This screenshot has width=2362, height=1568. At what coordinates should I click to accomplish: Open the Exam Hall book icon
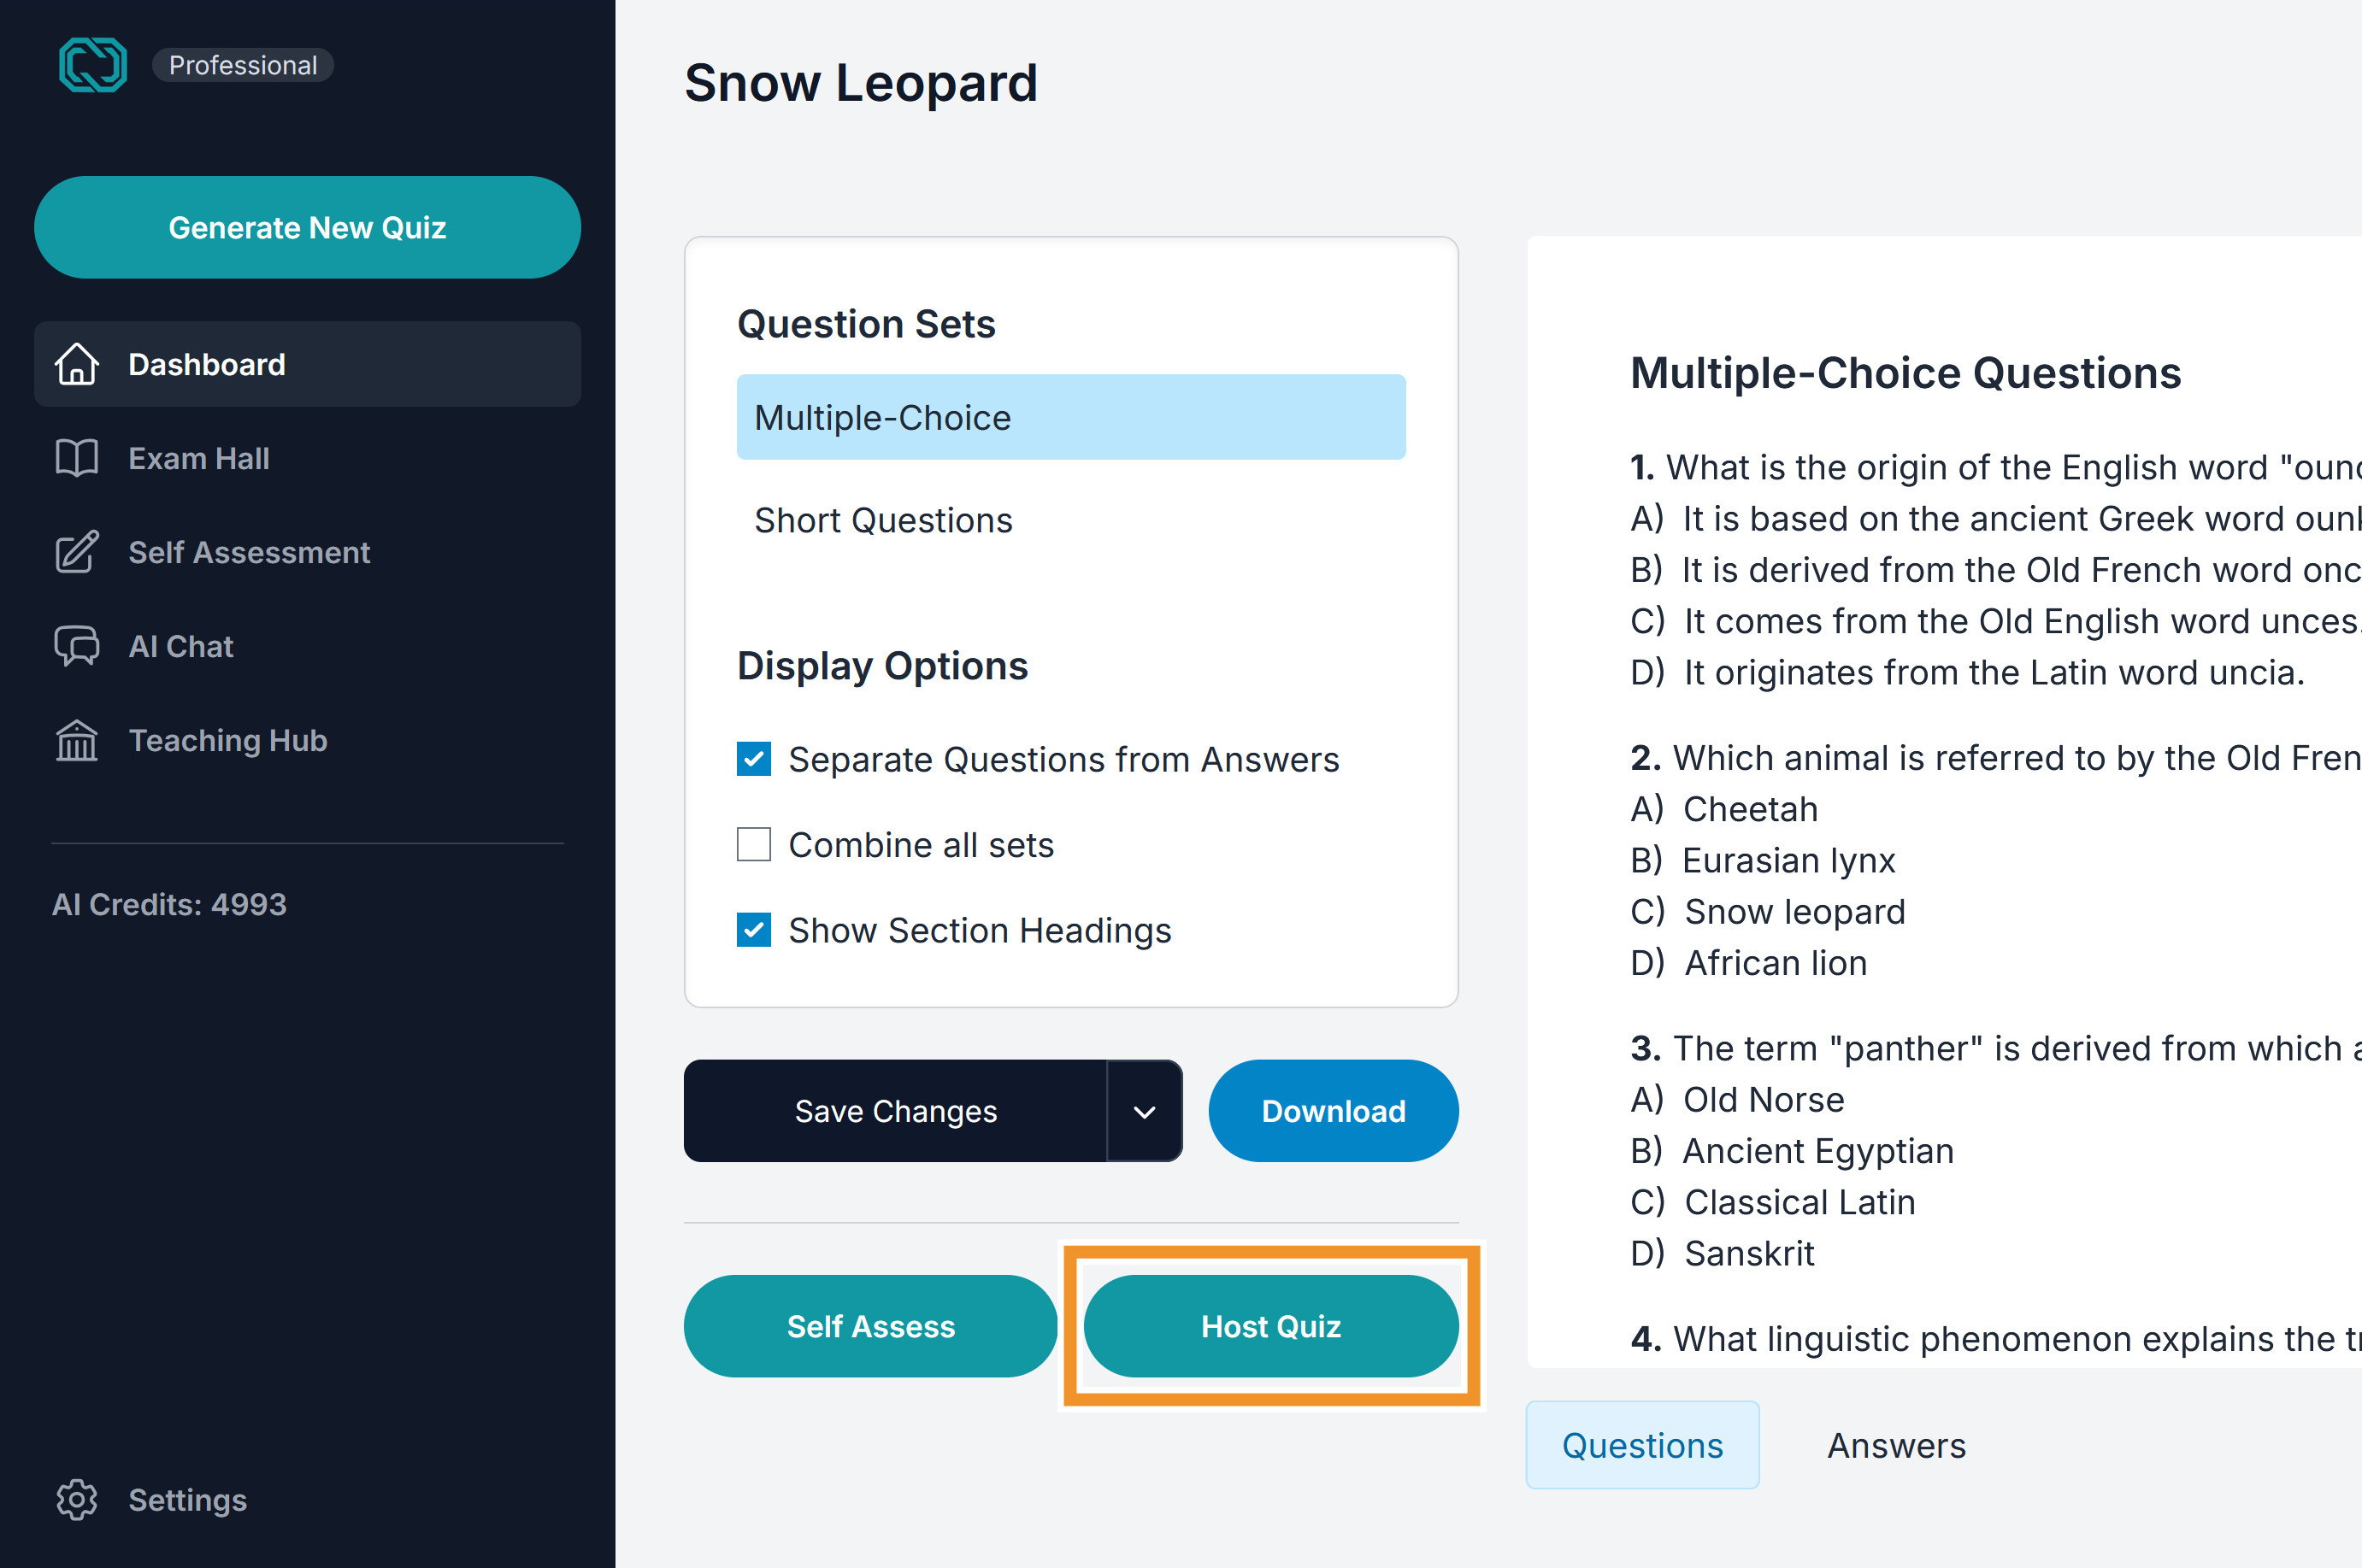coord(77,458)
